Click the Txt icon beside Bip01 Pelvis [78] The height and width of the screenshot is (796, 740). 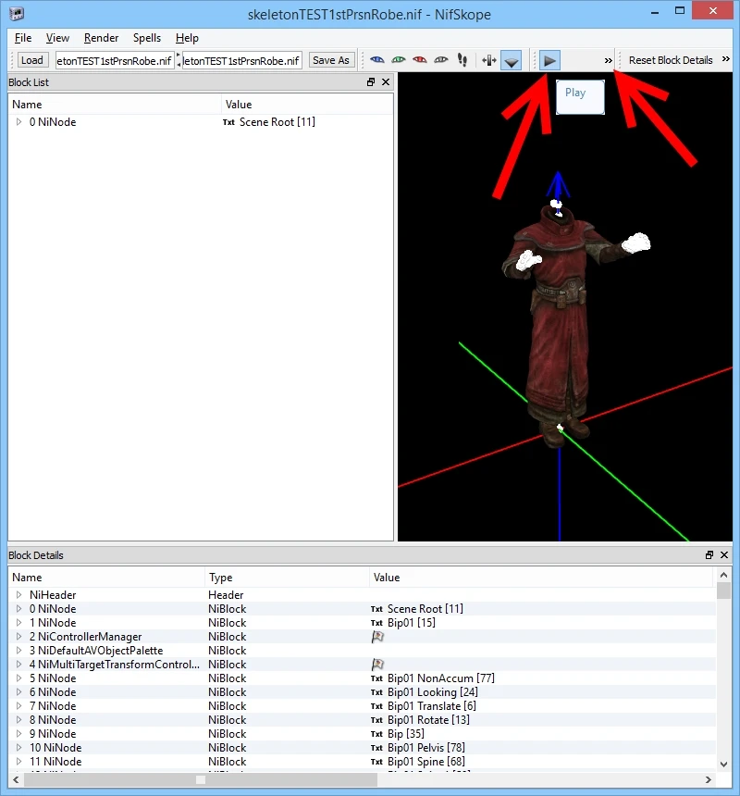[x=376, y=748]
